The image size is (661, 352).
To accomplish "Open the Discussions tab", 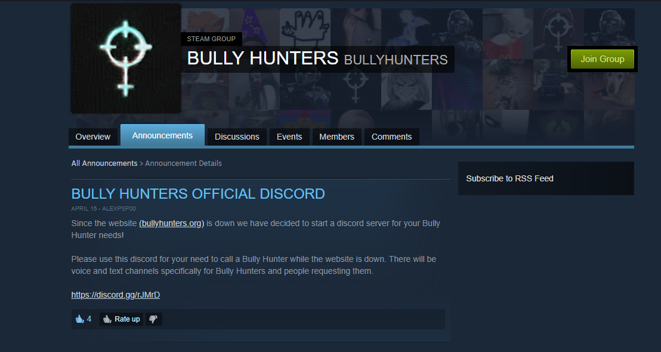I will [237, 137].
